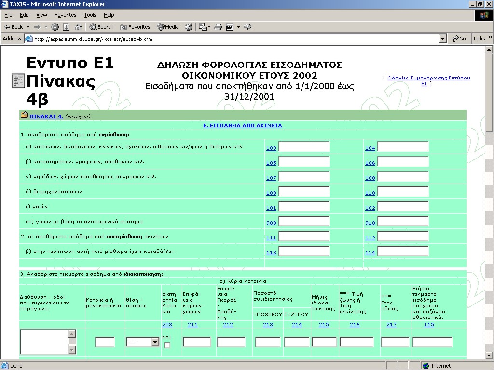Click the Edit with Word icon
This screenshot has height=370, width=494.
[x=230, y=27]
